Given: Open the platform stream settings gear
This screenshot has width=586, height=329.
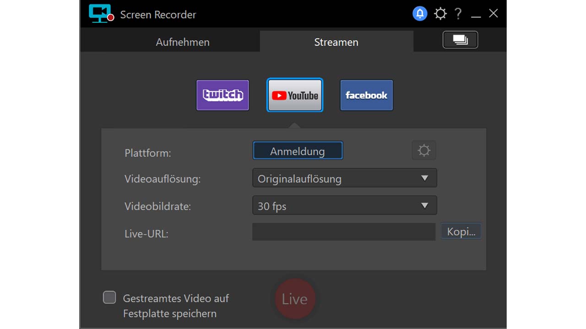Looking at the screenshot, I should click(423, 150).
